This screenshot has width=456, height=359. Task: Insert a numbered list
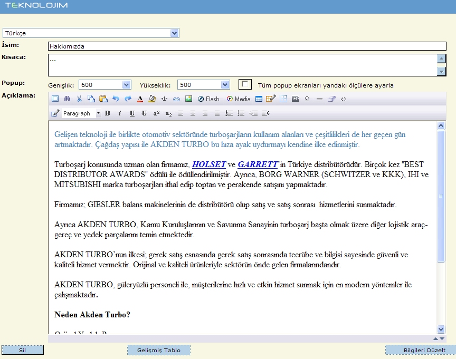coord(229,113)
